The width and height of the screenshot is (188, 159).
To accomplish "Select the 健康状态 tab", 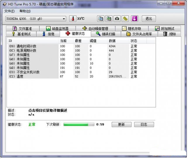I will pyautogui.click(x=75, y=34).
